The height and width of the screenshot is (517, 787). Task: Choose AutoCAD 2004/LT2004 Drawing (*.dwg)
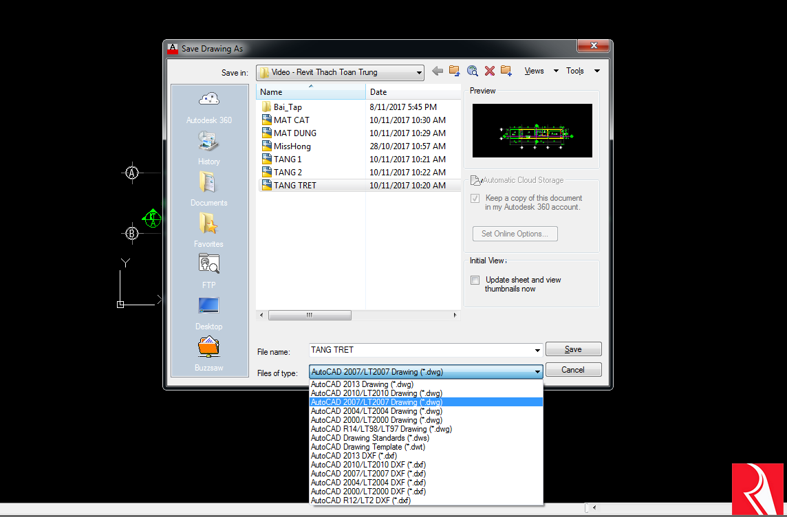(x=426, y=411)
